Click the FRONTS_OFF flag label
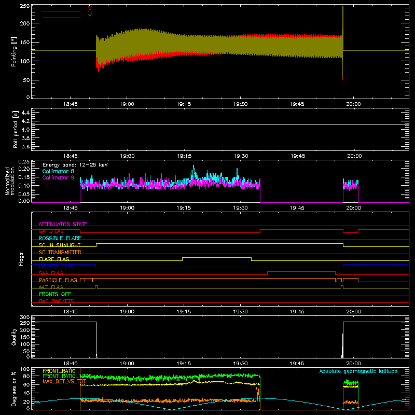Viewport: 415px width, 415px height. (55, 294)
